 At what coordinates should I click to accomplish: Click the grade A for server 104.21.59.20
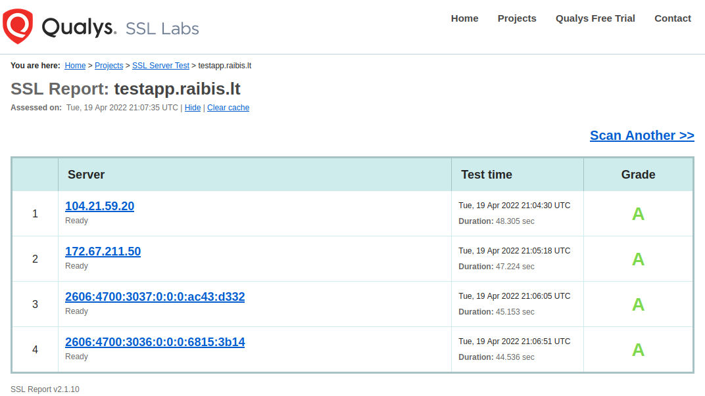638,214
